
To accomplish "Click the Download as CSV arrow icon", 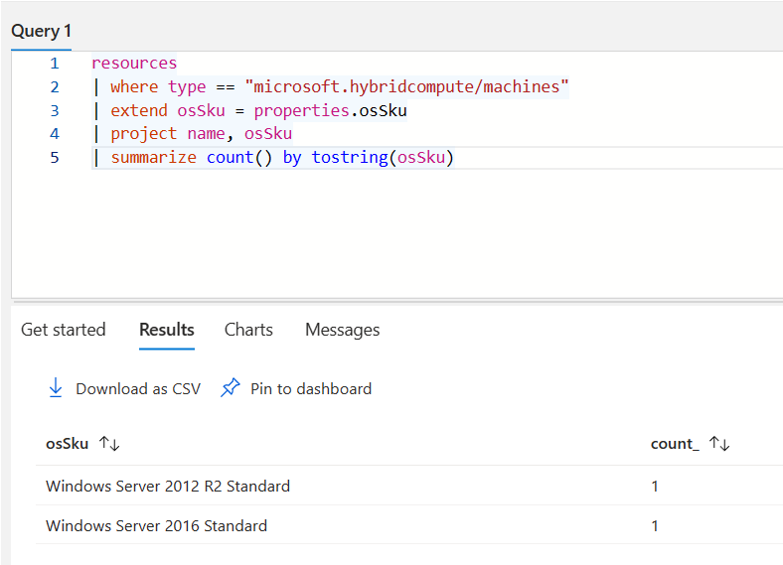I will coord(56,388).
